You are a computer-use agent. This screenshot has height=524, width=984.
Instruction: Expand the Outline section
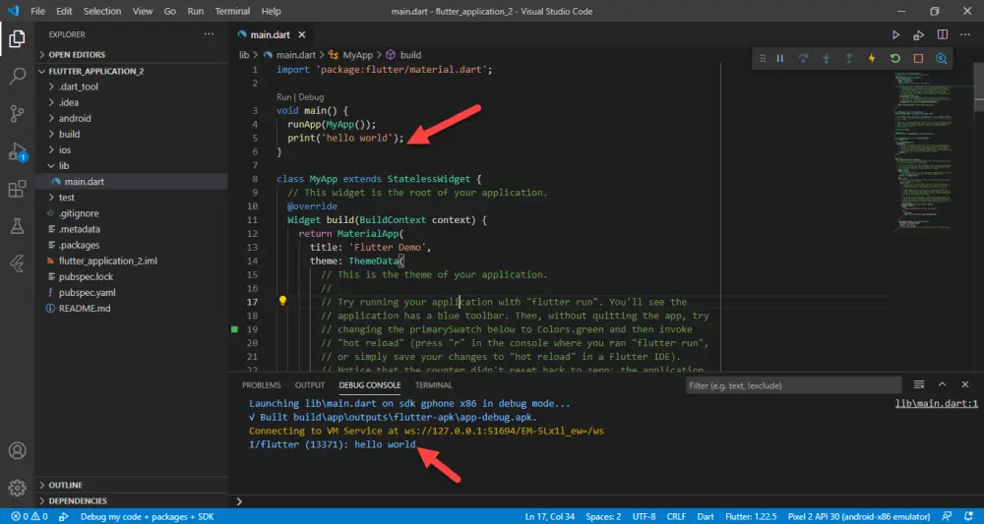pos(131,485)
